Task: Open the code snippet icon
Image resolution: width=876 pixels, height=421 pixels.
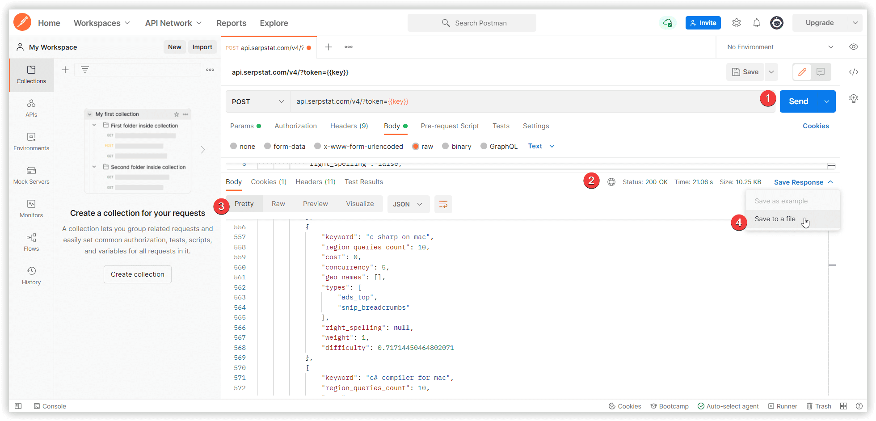Action: pos(854,72)
